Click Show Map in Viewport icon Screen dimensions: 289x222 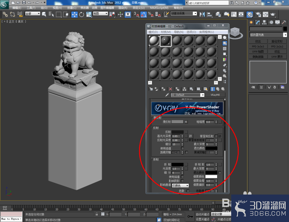click(205, 89)
